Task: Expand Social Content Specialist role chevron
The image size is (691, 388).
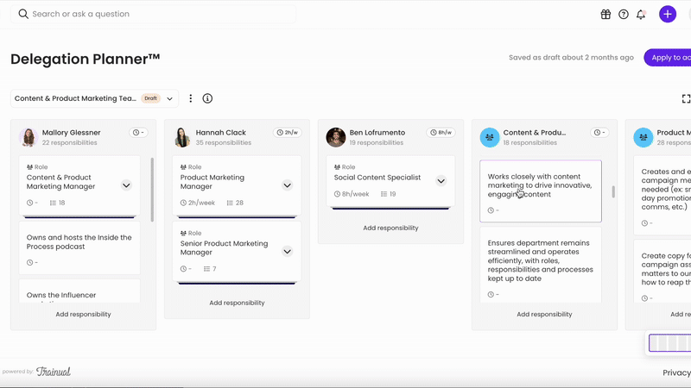Action: click(441, 181)
